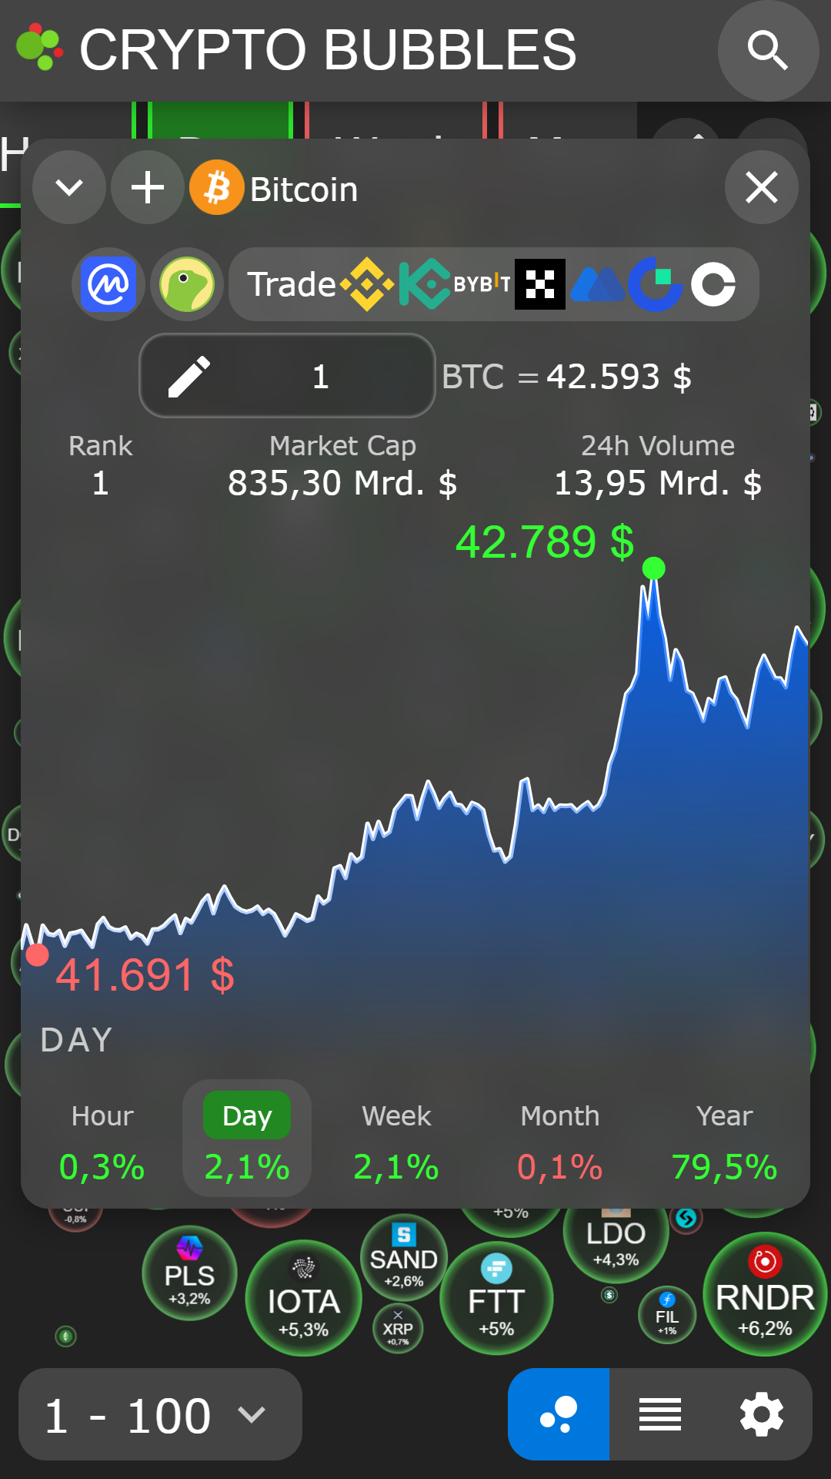Screen dimensions: 831x1479
Task: Open the SAND bubble
Action: (404, 1257)
